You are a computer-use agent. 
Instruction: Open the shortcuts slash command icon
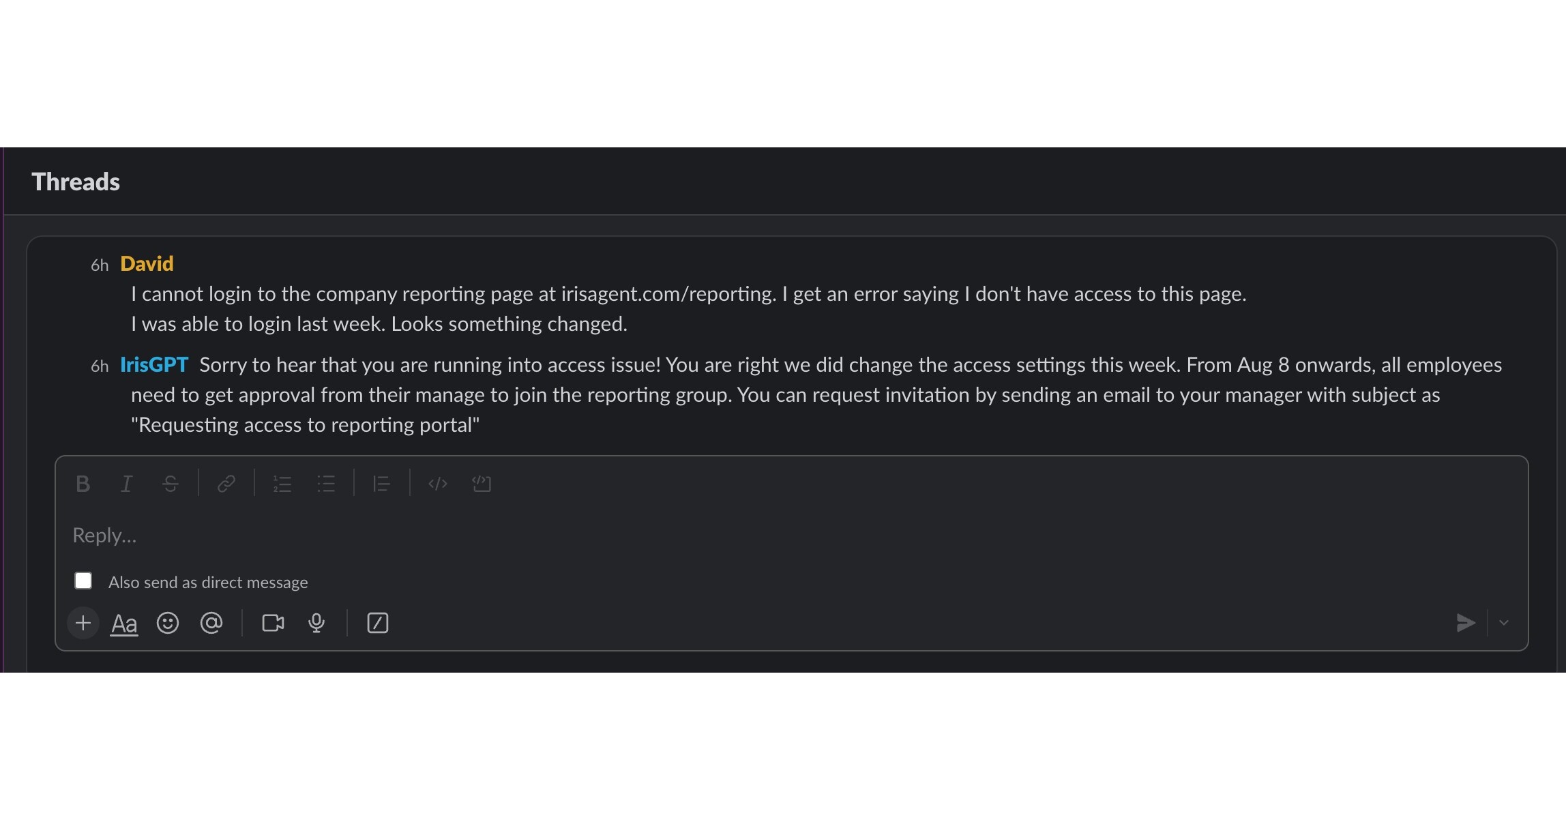point(379,623)
